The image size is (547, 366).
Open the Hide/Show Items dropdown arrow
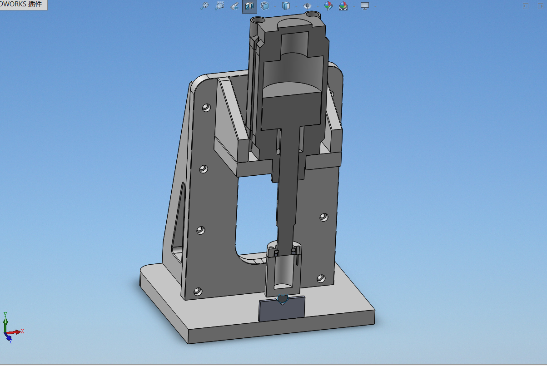coord(318,6)
